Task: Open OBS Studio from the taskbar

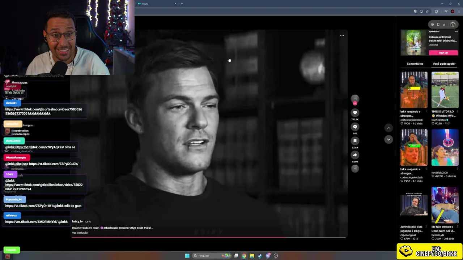Action: click(276, 256)
